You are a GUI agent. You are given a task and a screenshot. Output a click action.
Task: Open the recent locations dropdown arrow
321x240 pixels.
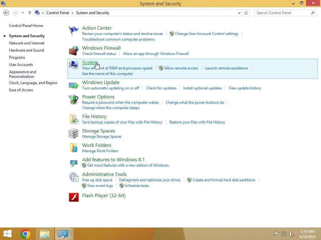coord(23,13)
